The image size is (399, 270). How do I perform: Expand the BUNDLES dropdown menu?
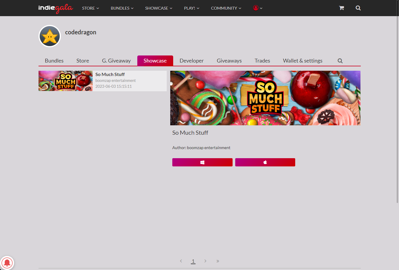tap(122, 8)
